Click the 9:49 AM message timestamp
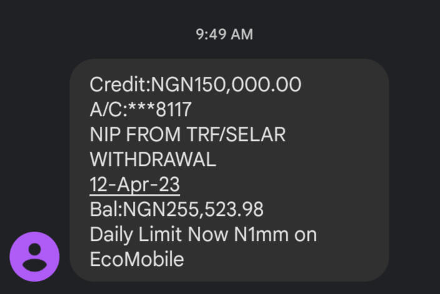The image size is (440, 294). (x=224, y=34)
